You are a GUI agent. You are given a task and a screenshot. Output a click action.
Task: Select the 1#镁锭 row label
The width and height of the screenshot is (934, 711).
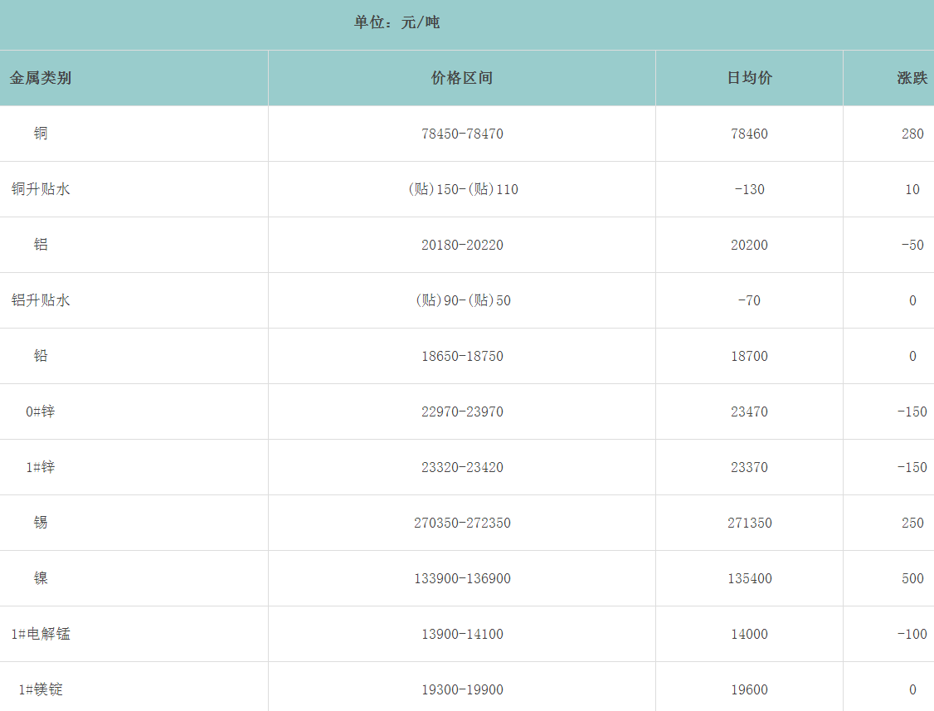tap(41, 689)
